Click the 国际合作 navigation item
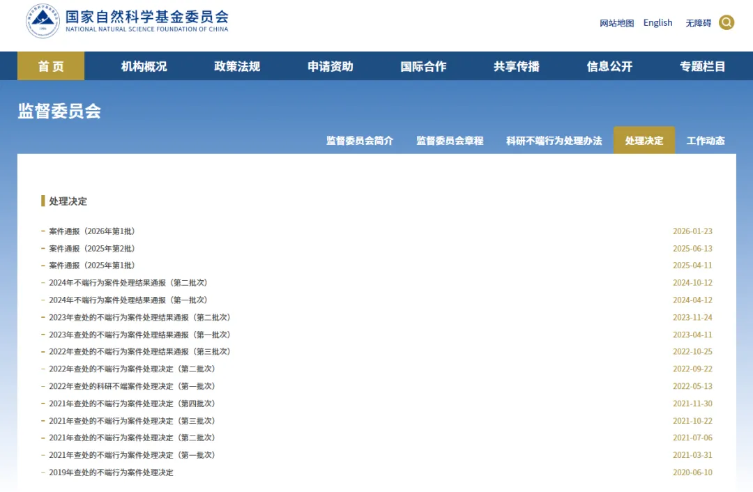Viewport: 753px width, 492px height. [x=423, y=66]
